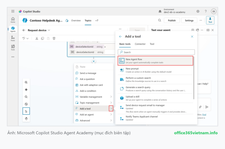
Task: Click the Settings button
Action: point(189,20)
